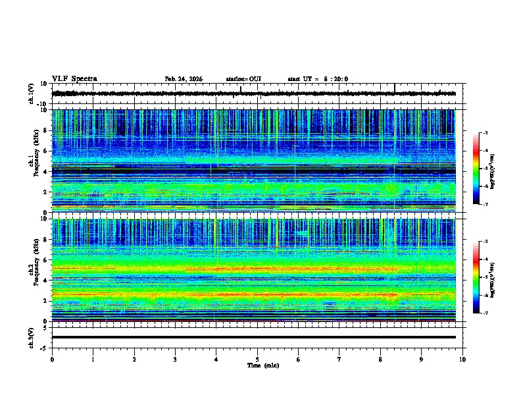This screenshot has width=521, height=403.
Task: Click time axis tick label '10'
Action: (462, 360)
